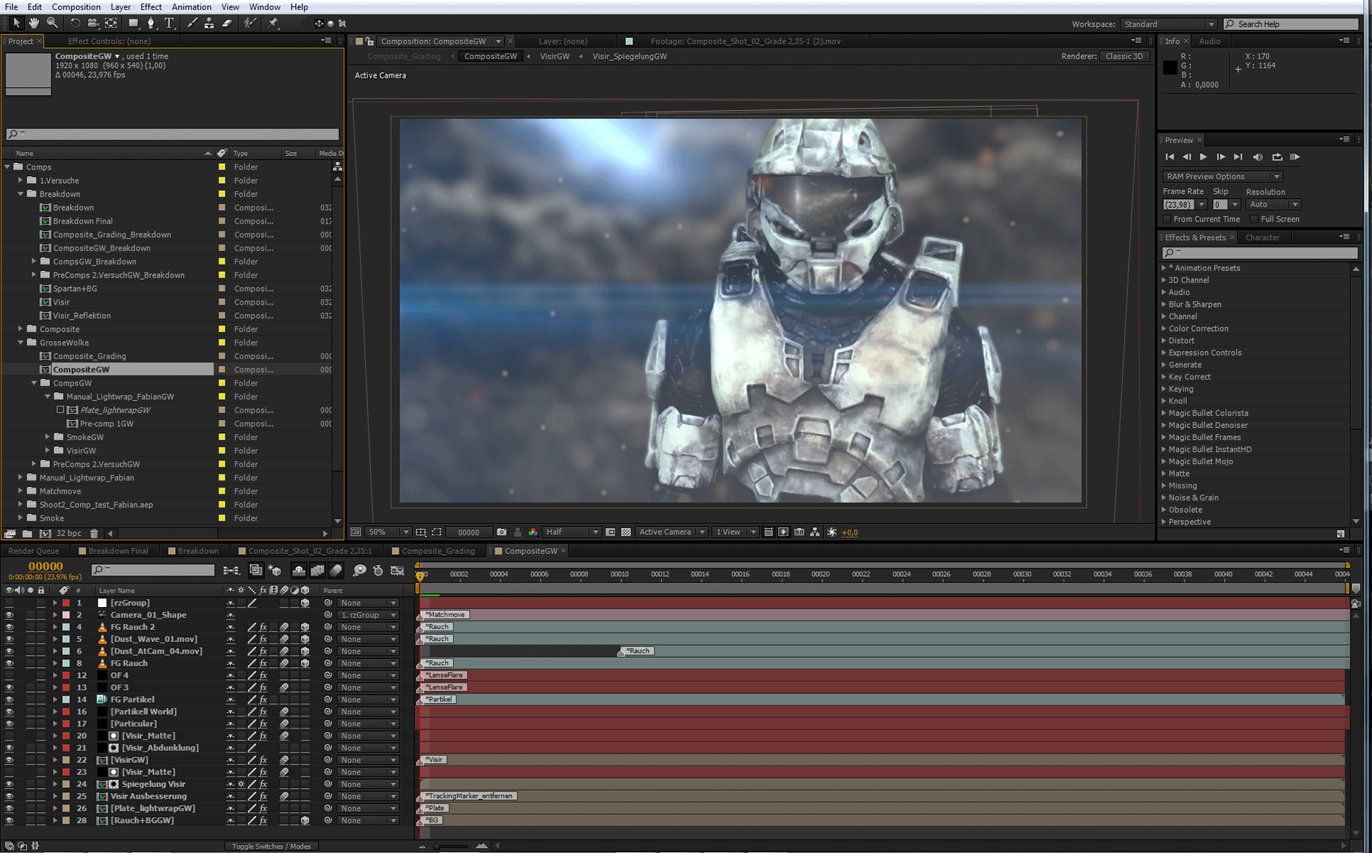Open the 1 View layout dropdown

coord(735,532)
